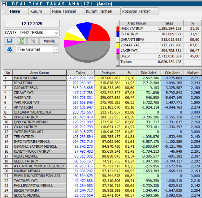
Task: Click the red pie chart slice
Action: [99, 34]
